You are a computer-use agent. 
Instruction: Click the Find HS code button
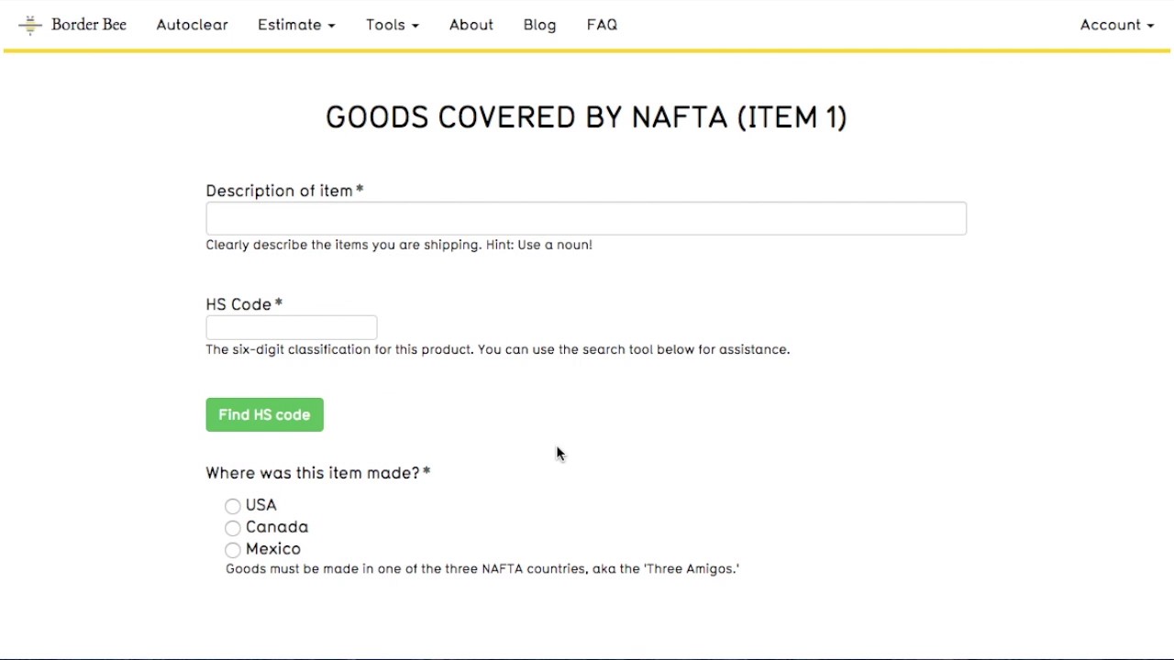tap(265, 414)
